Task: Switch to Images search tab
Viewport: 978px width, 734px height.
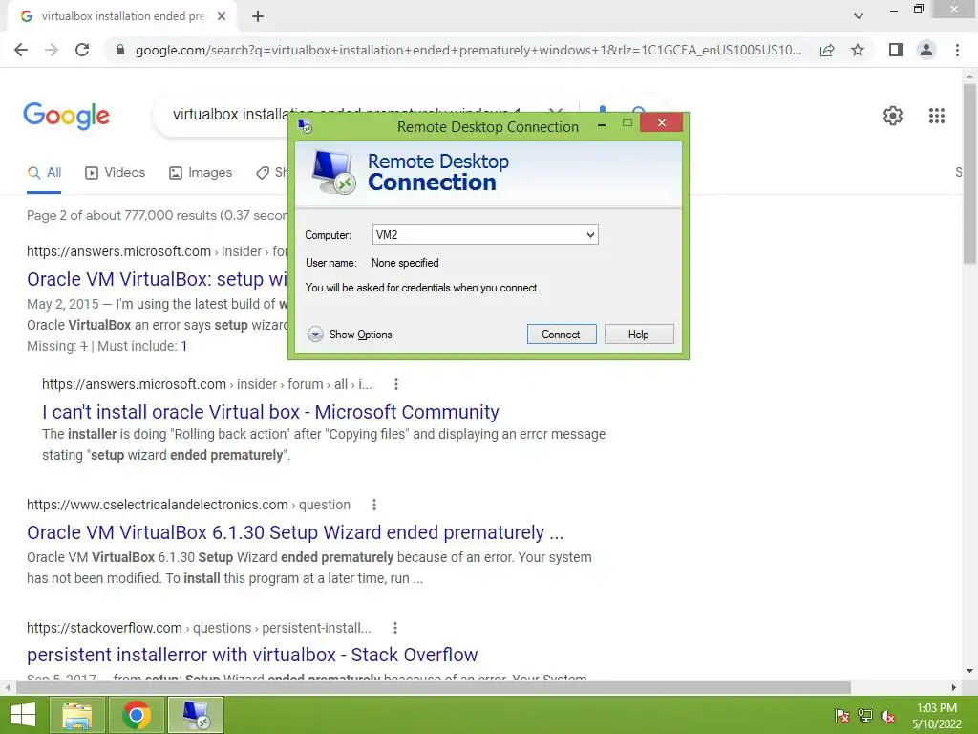Action: coord(201,173)
